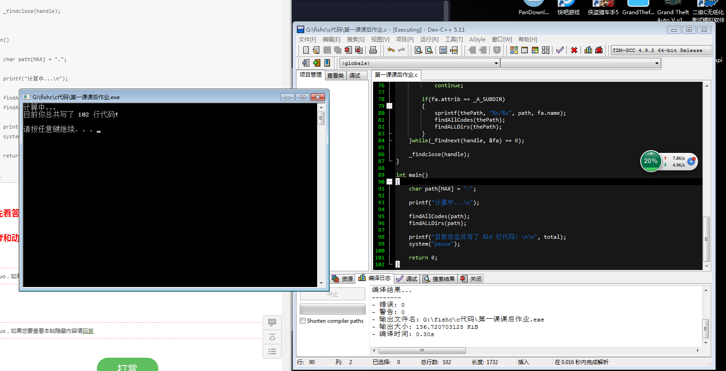
Task: Switch to the 资源 bottom tab
Action: pos(342,279)
